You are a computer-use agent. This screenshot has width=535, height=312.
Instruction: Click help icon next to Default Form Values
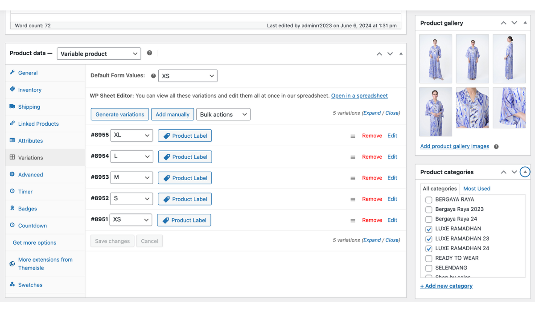pos(153,76)
